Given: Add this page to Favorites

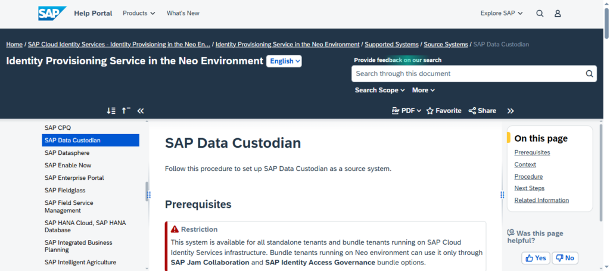Looking at the screenshot, I should click(x=444, y=111).
